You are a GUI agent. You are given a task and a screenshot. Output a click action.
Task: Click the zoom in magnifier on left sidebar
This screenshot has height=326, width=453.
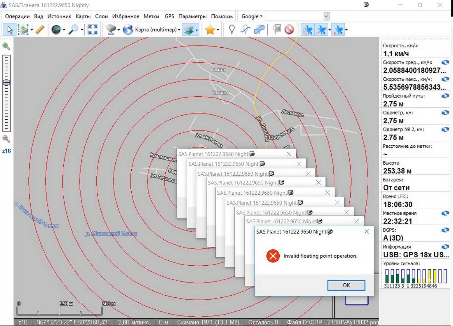click(x=6, y=46)
